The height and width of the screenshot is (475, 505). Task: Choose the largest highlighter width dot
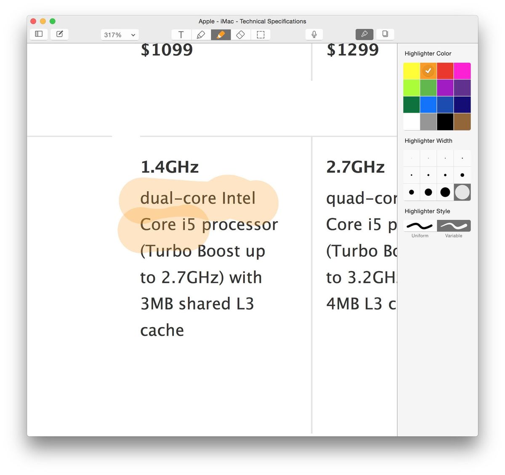pos(462,192)
